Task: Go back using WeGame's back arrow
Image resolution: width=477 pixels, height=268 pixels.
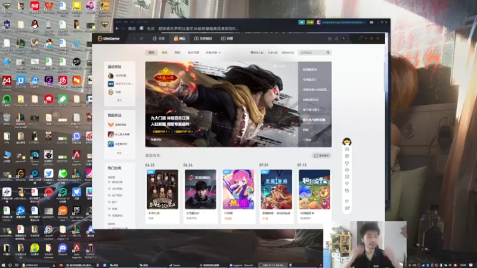Action: [135, 39]
